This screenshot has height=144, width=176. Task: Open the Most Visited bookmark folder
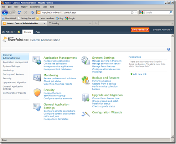tap(9, 18)
